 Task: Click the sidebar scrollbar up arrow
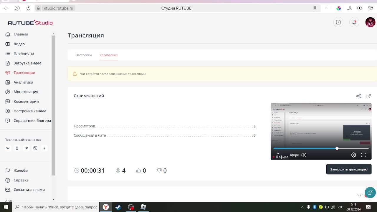tap(53, 34)
